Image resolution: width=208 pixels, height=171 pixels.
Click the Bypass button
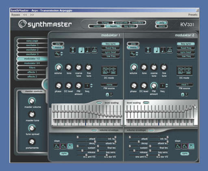click(16, 15)
